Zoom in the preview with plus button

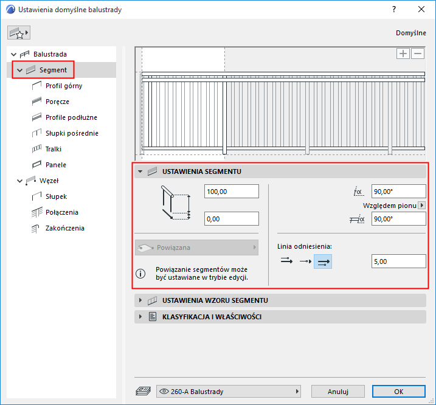[403, 54]
